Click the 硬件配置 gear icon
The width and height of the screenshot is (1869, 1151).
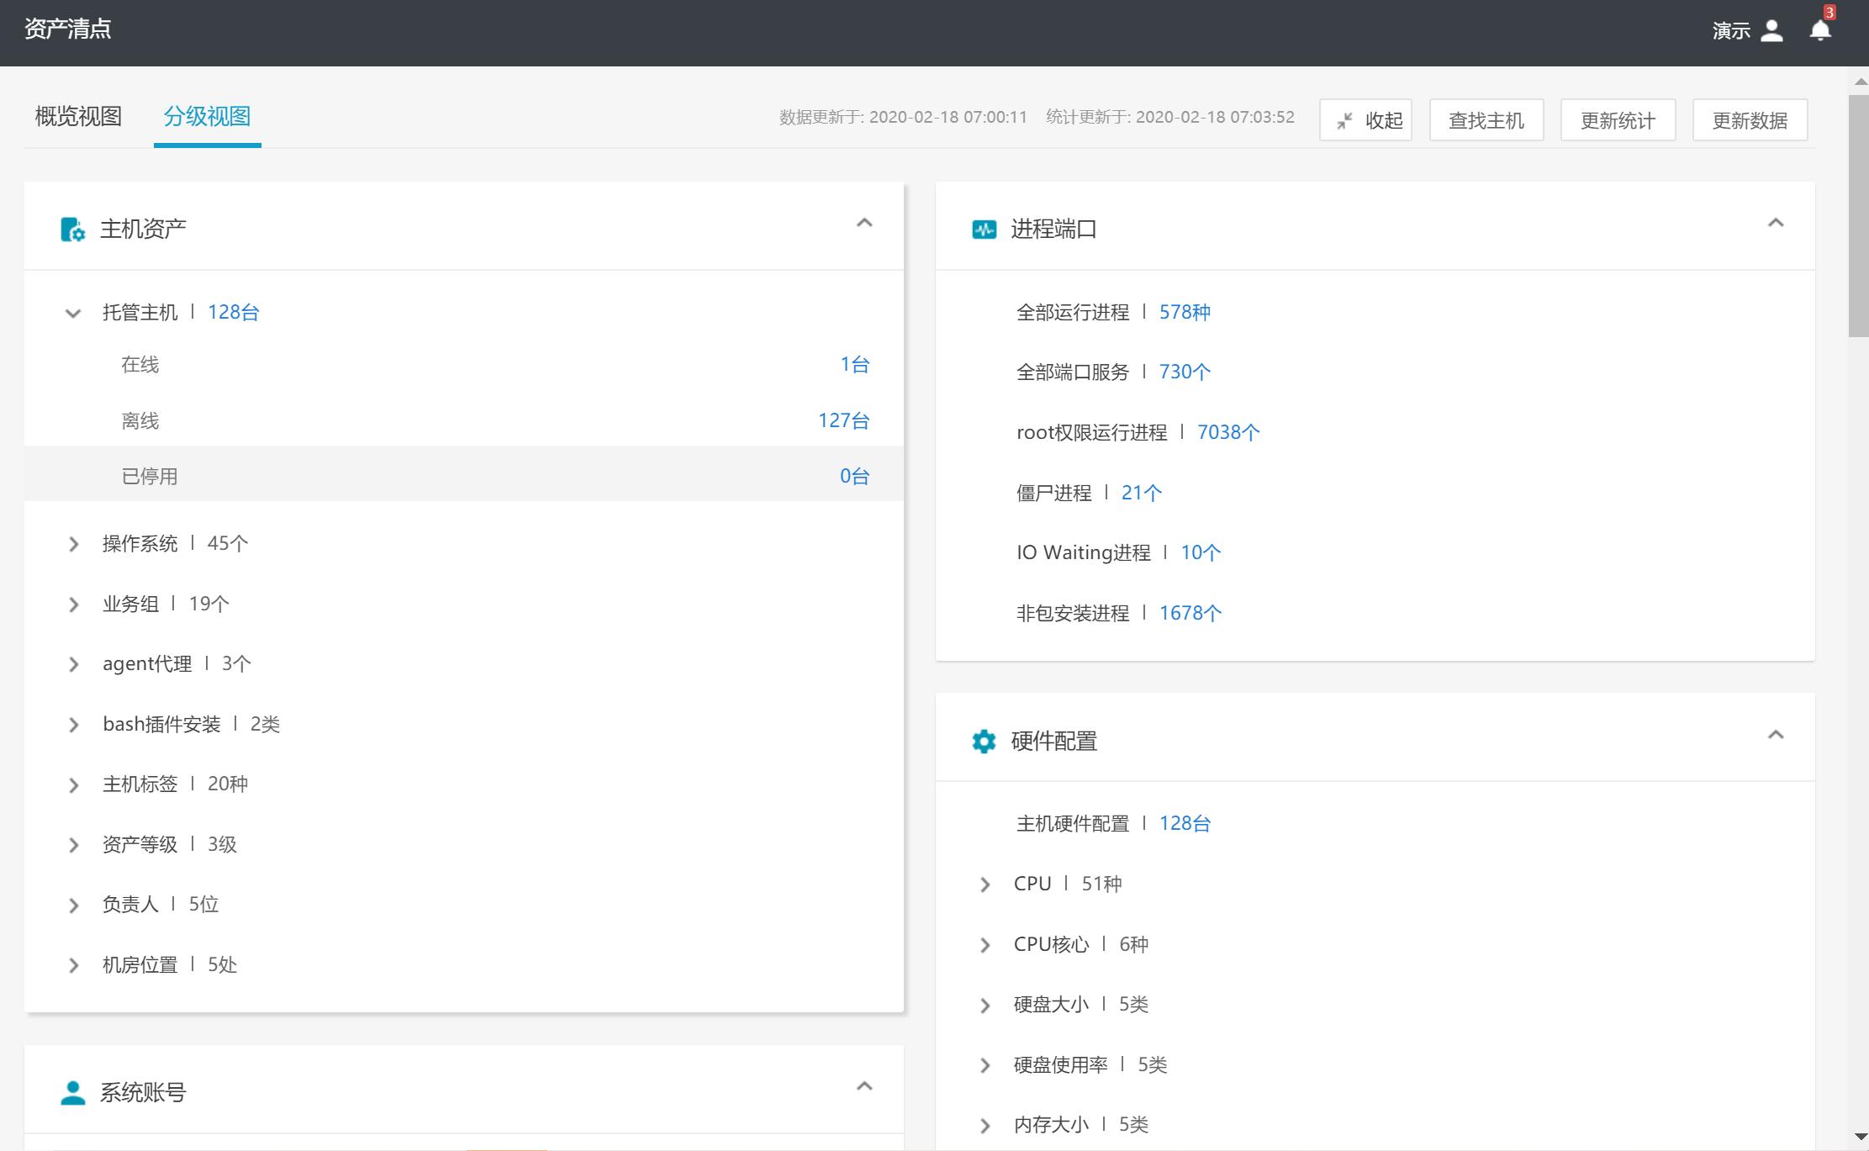984,741
